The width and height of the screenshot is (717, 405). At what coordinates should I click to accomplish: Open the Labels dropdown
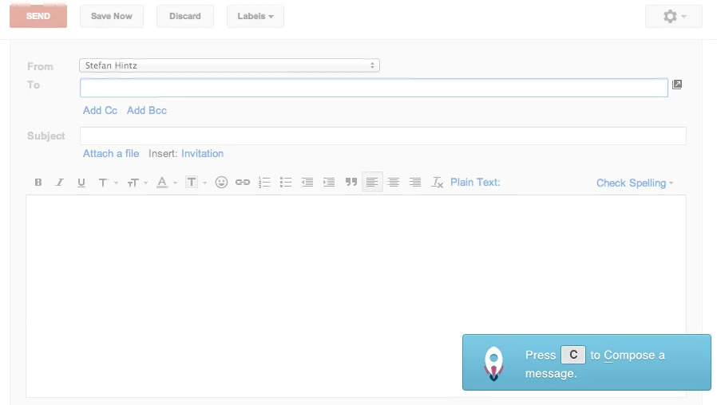(x=256, y=16)
